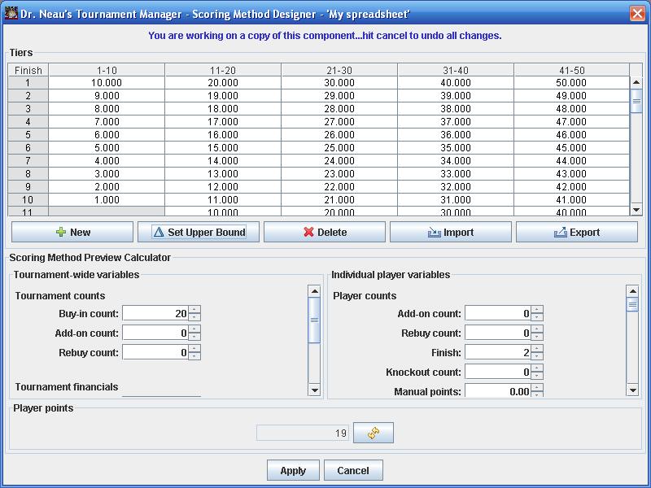Click the Tiers table scrollbar thumb
The width and height of the screenshot is (651, 488).
[x=636, y=101]
